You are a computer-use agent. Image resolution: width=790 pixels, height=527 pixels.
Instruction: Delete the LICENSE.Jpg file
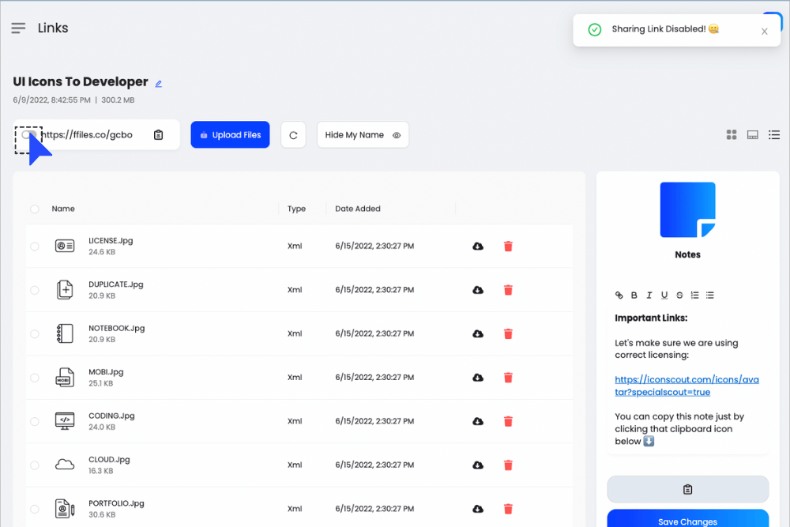coord(508,247)
